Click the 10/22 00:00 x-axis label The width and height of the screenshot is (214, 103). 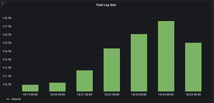[112, 95]
